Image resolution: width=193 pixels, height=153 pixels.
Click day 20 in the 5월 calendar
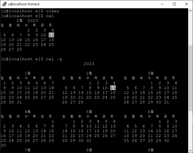tap(113, 131)
